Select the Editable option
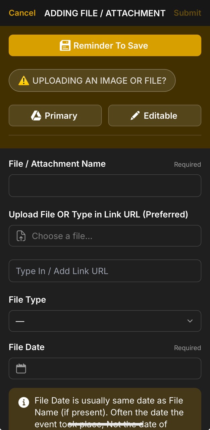The height and width of the screenshot is (430, 210). click(x=155, y=116)
